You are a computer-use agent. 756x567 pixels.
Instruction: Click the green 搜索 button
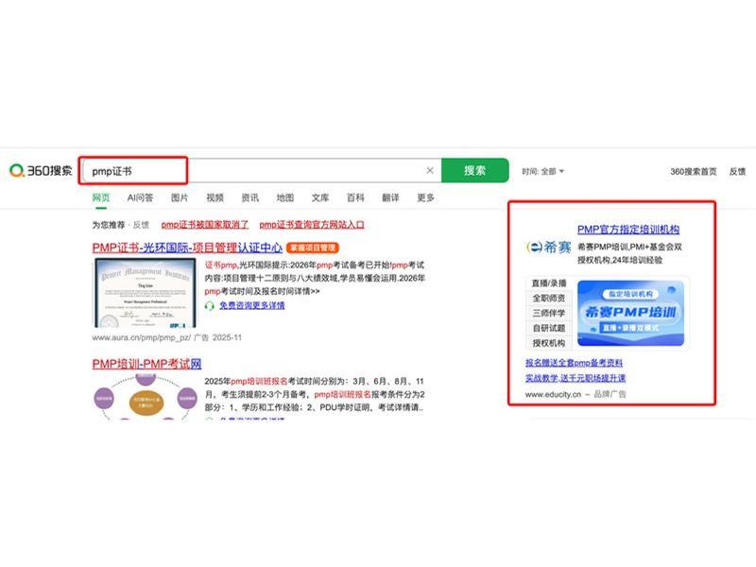pos(475,171)
